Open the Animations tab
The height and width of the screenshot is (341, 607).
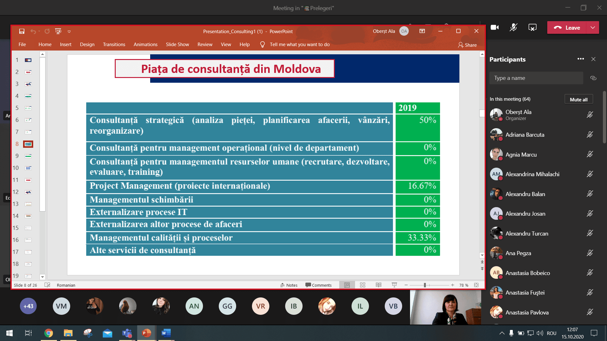click(x=145, y=45)
